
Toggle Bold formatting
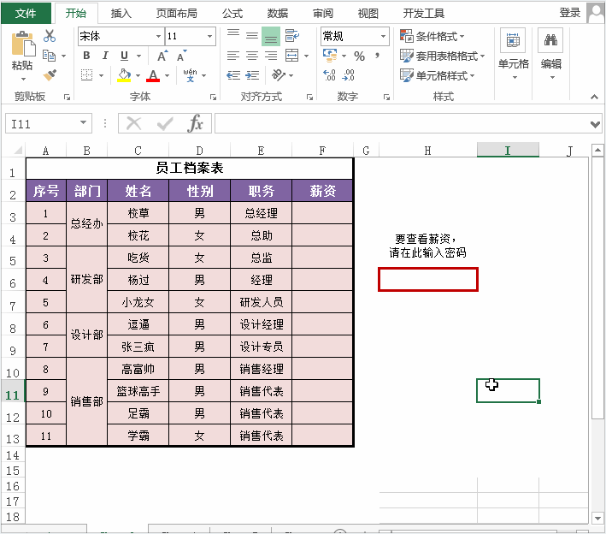coord(86,56)
